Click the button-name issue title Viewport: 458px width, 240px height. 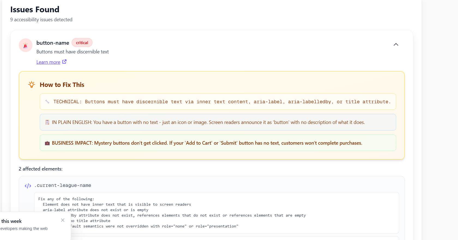pos(53,43)
